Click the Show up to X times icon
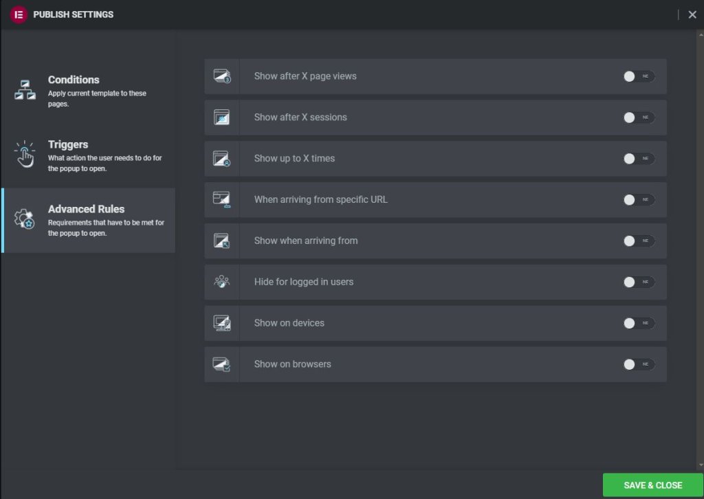704x499 pixels. point(221,159)
